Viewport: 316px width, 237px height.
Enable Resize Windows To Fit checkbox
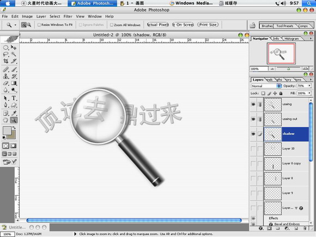[x=39, y=25]
